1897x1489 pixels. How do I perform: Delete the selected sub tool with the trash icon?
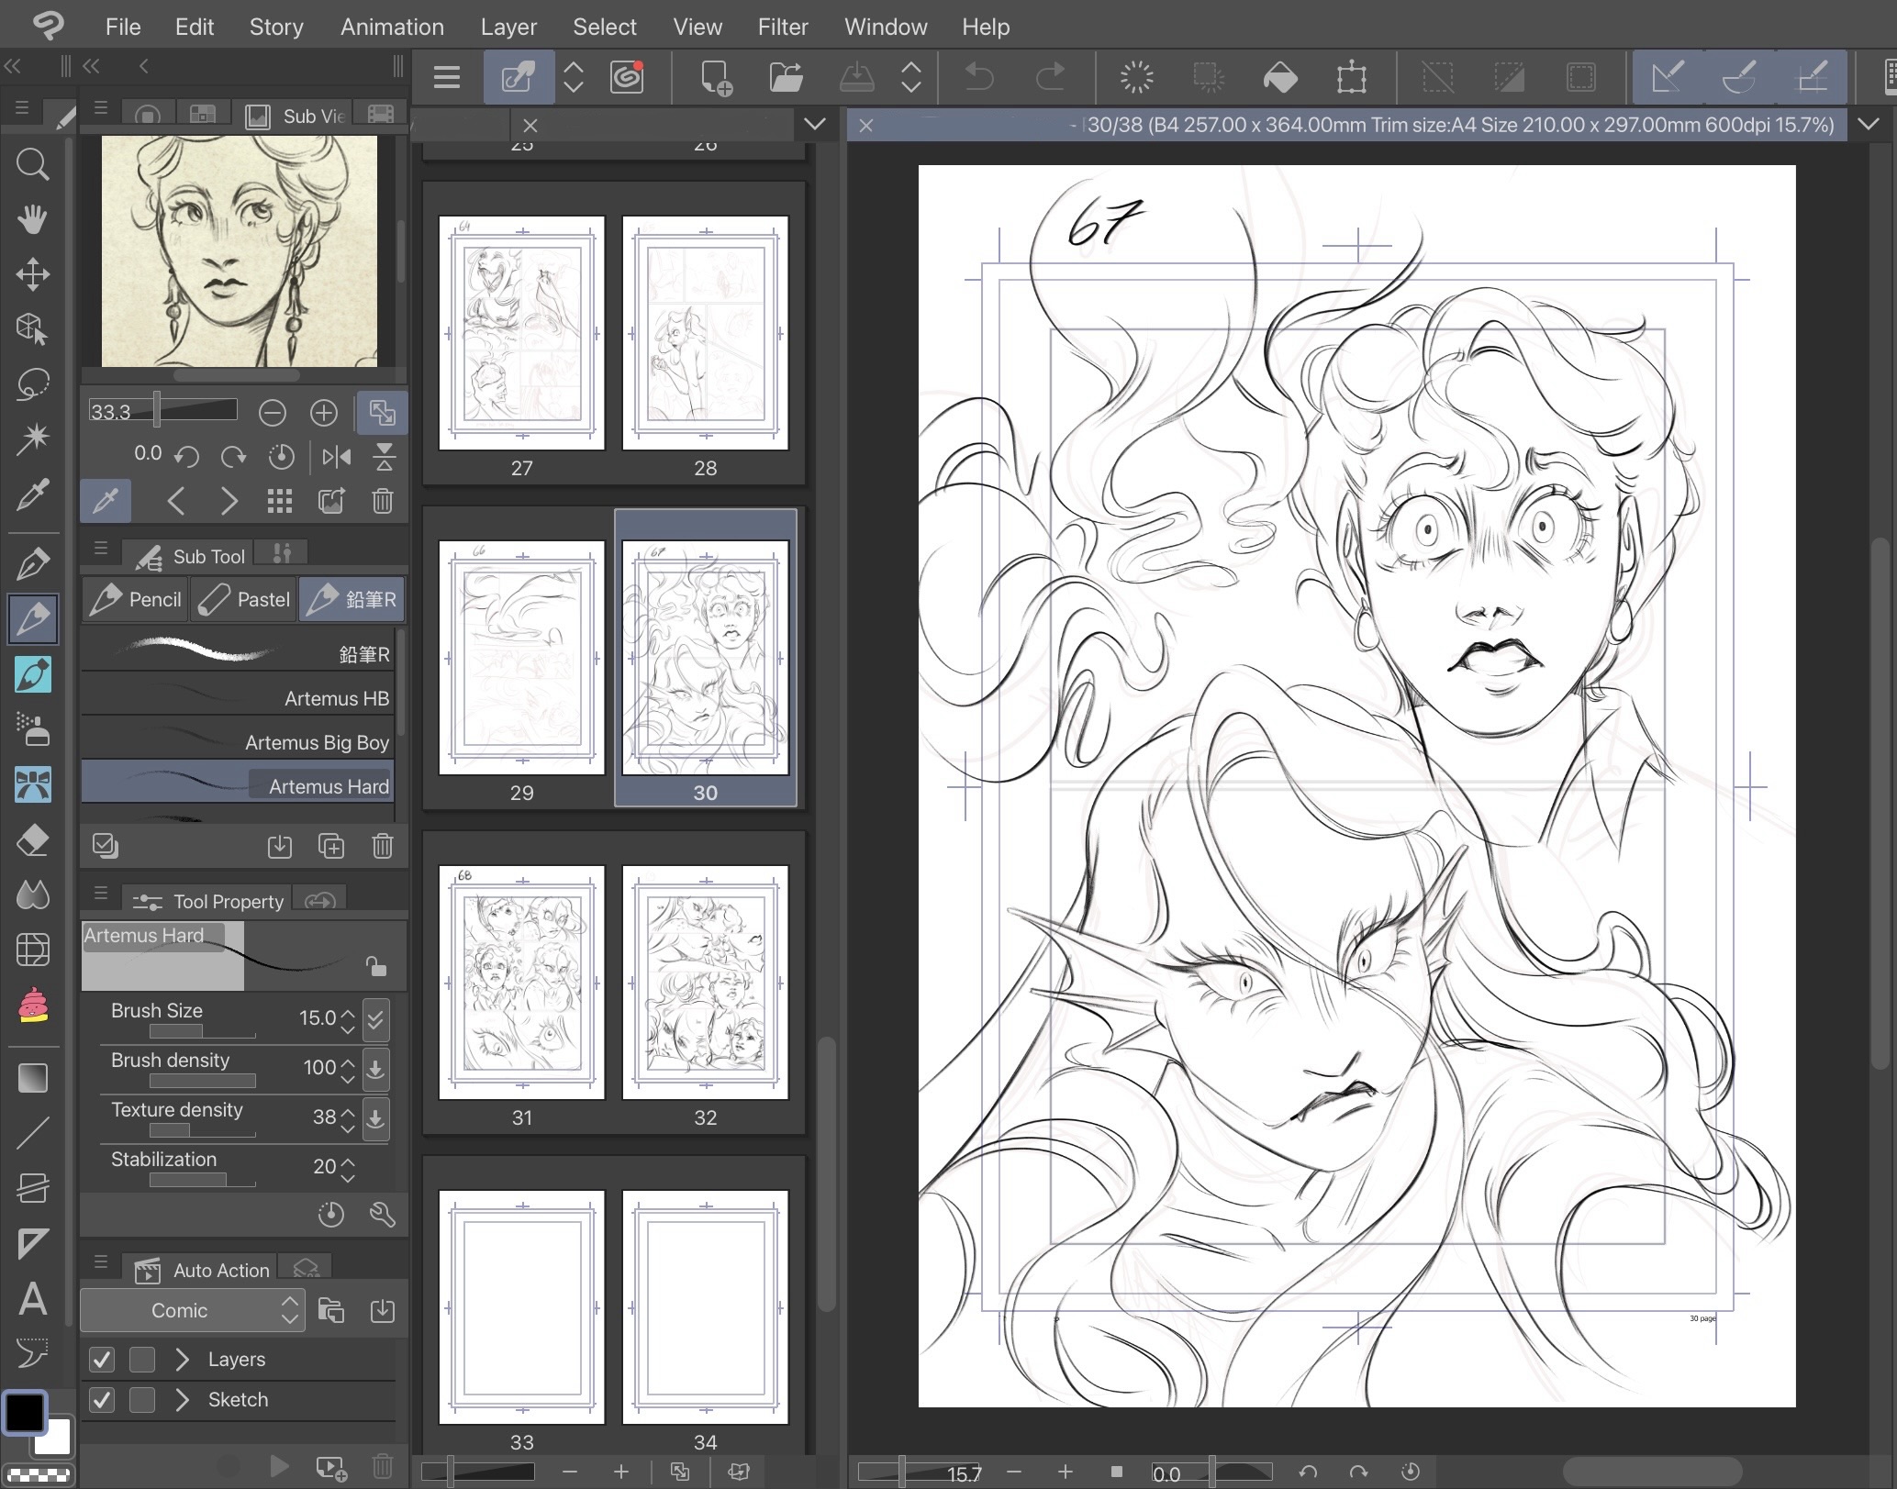point(383,846)
